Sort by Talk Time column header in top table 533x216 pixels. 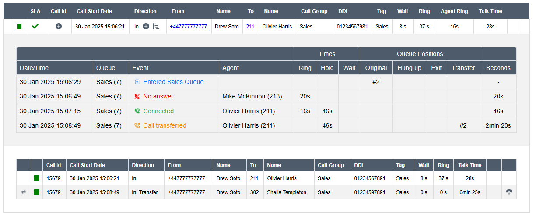tap(490, 11)
